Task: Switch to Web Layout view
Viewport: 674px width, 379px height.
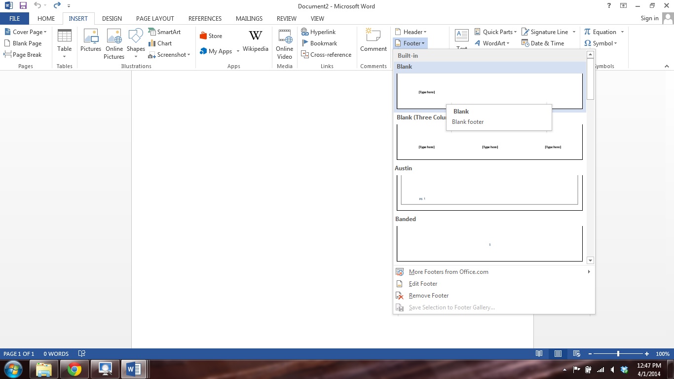Action: [576, 354]
